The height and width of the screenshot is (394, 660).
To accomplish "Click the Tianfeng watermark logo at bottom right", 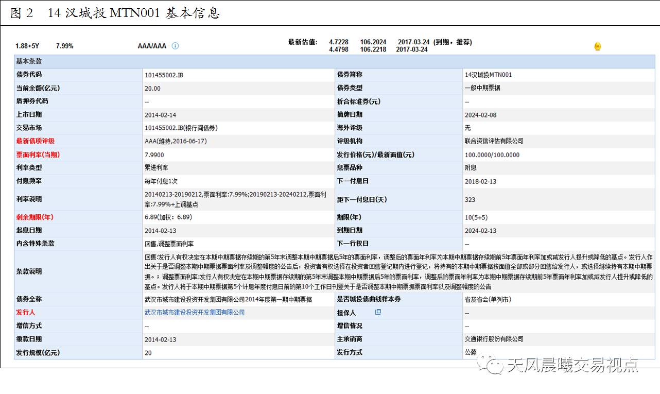I will [560, 368].
